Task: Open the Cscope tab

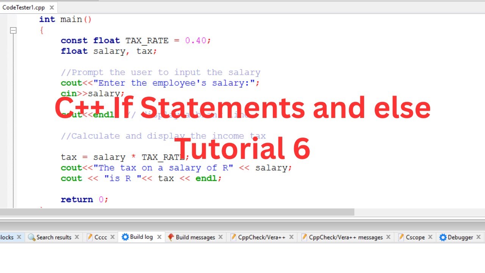Action: tap(415, 237)
